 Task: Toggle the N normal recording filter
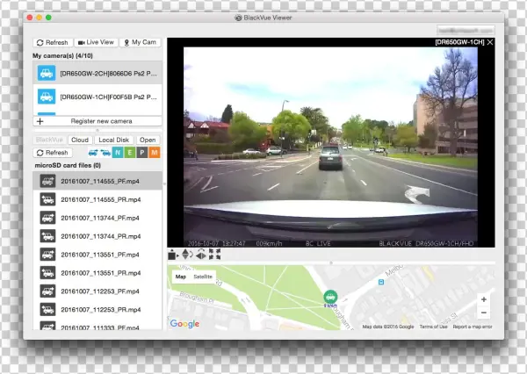point(118,153)
